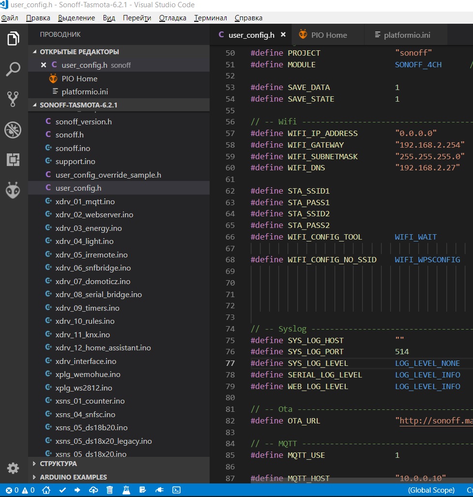Click the sonoff.ma OTA URL link
The image size is (473, 497).
(436, 421)
